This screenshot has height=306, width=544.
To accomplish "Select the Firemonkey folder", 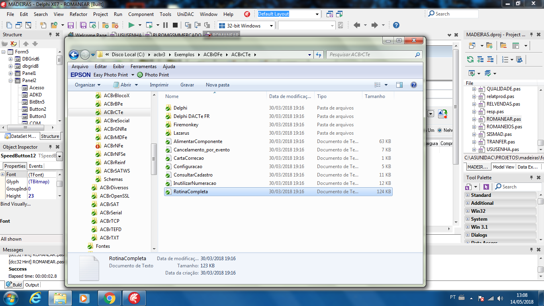I will (186, 125).
